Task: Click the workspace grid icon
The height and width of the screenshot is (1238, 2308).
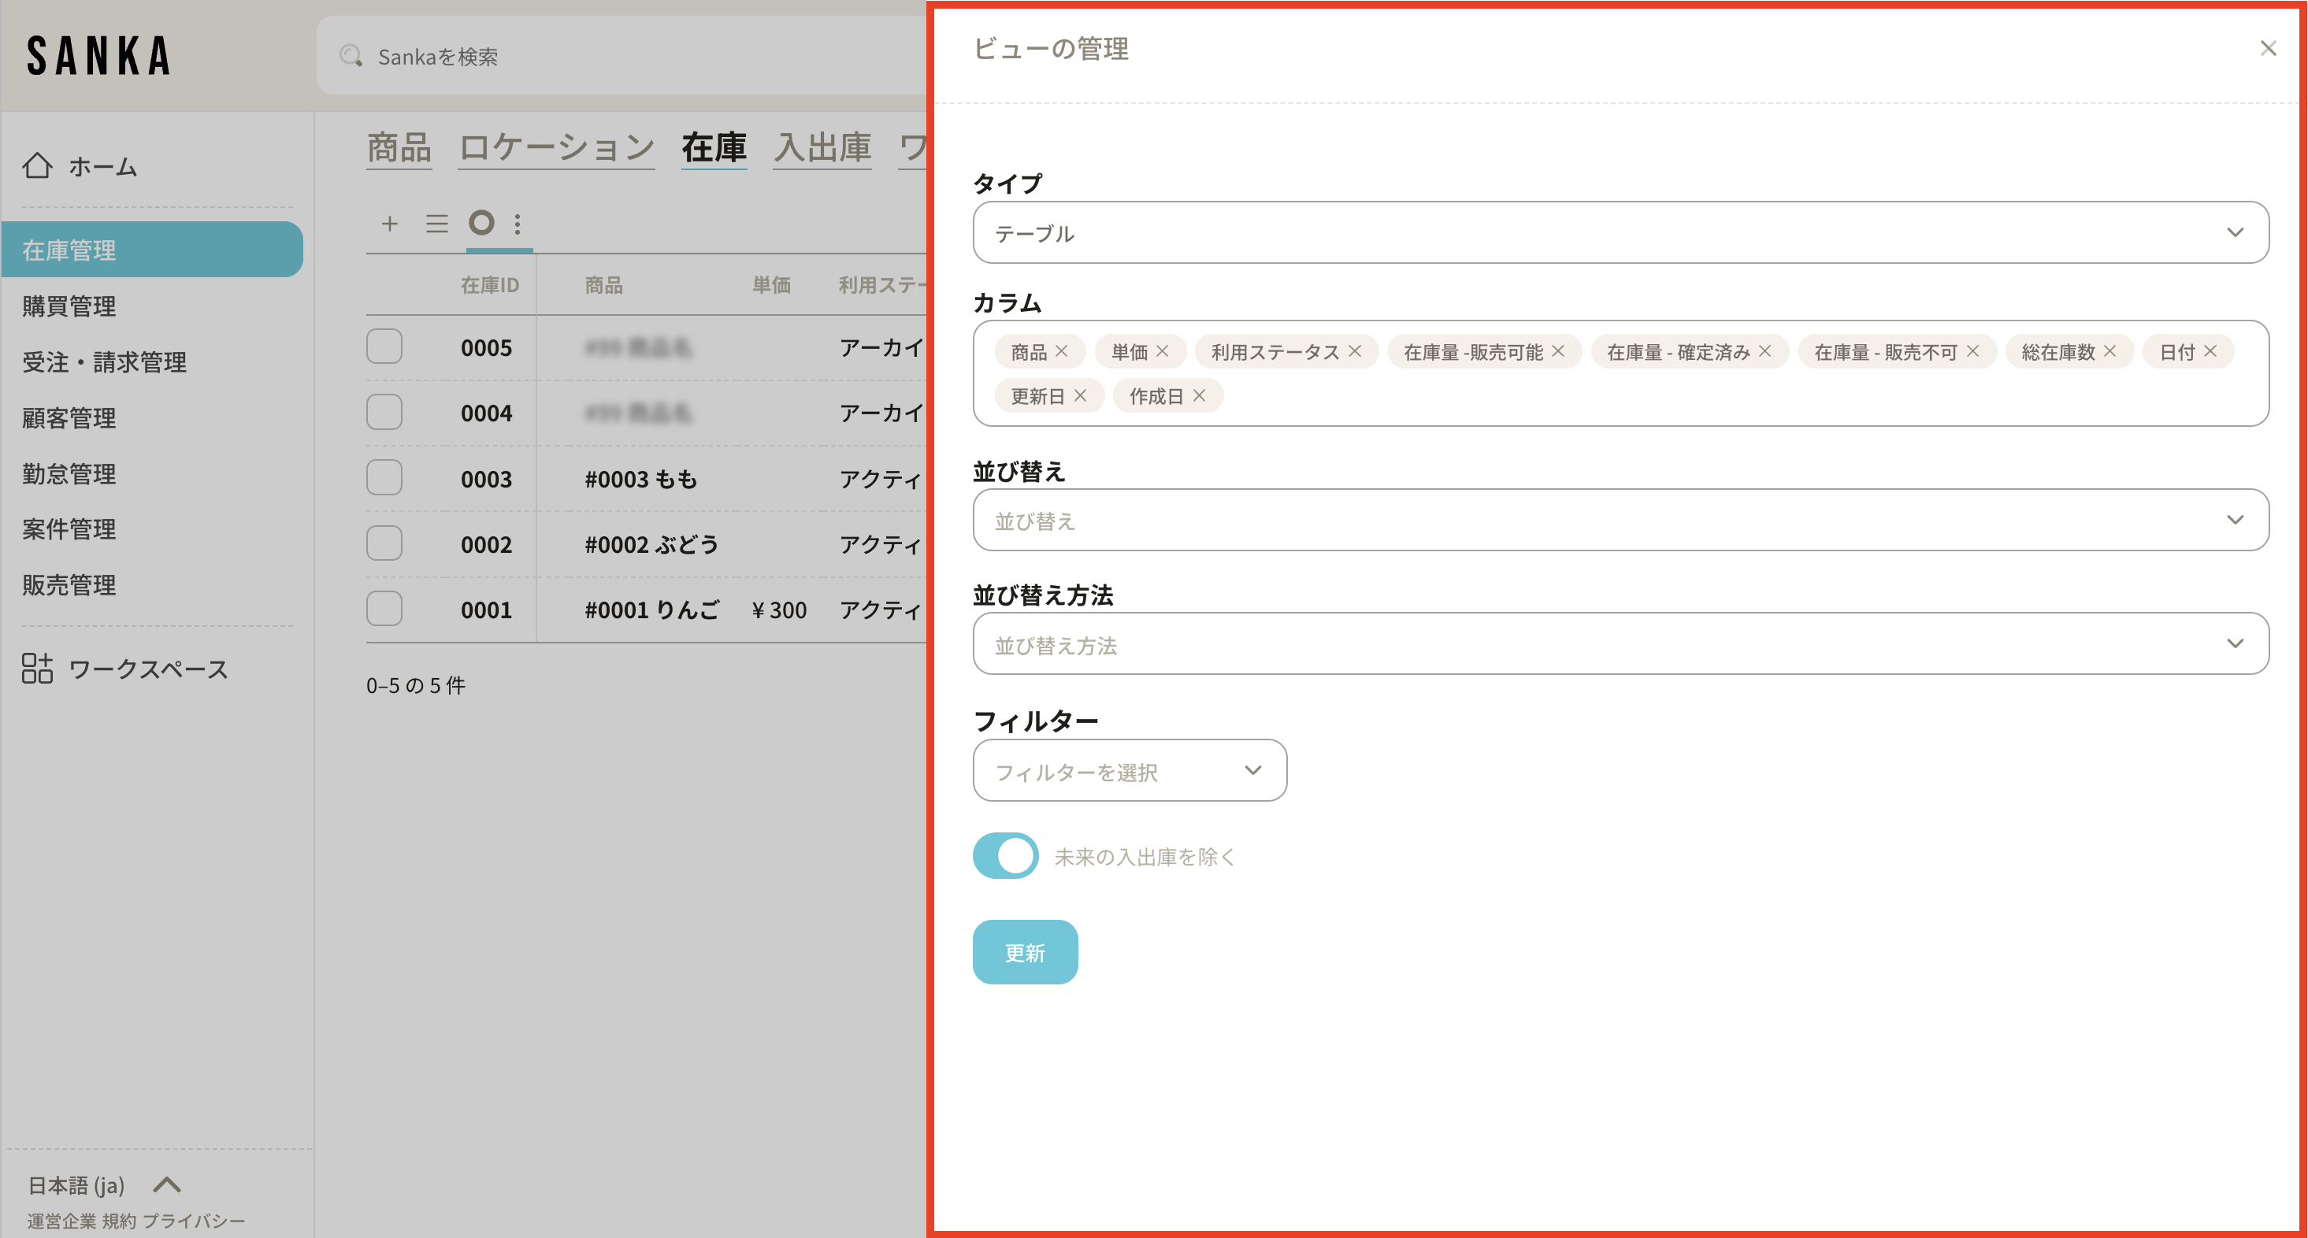Action: pyautogui.click(x=38, y=669)
